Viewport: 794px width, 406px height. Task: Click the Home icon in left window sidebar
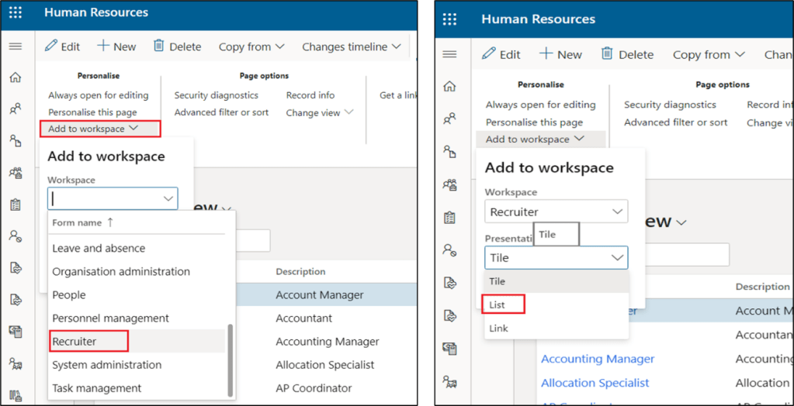point(15,77)
